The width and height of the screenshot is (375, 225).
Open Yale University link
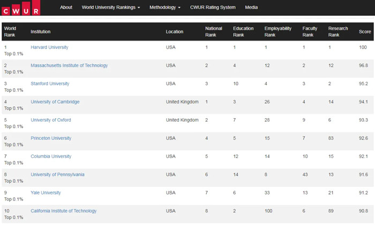(x=46, y=192)
